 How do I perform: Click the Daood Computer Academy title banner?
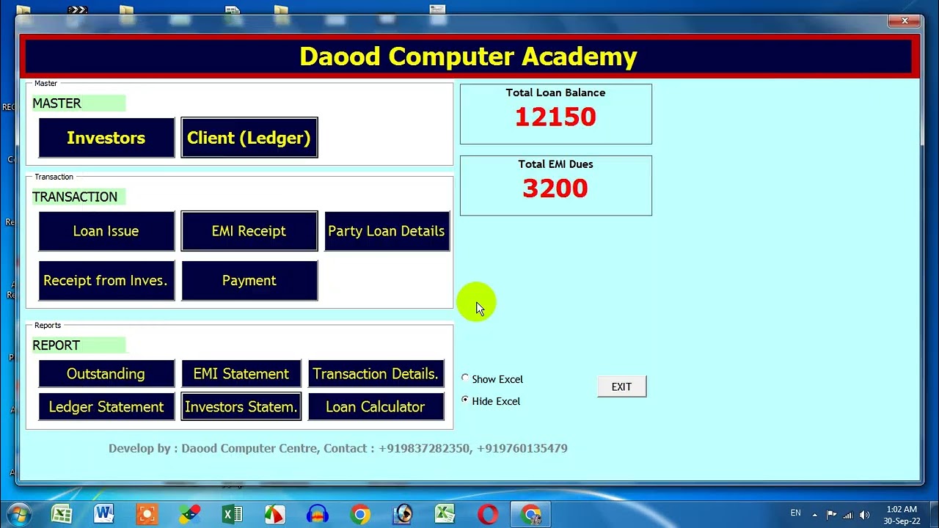click(468, 56)
